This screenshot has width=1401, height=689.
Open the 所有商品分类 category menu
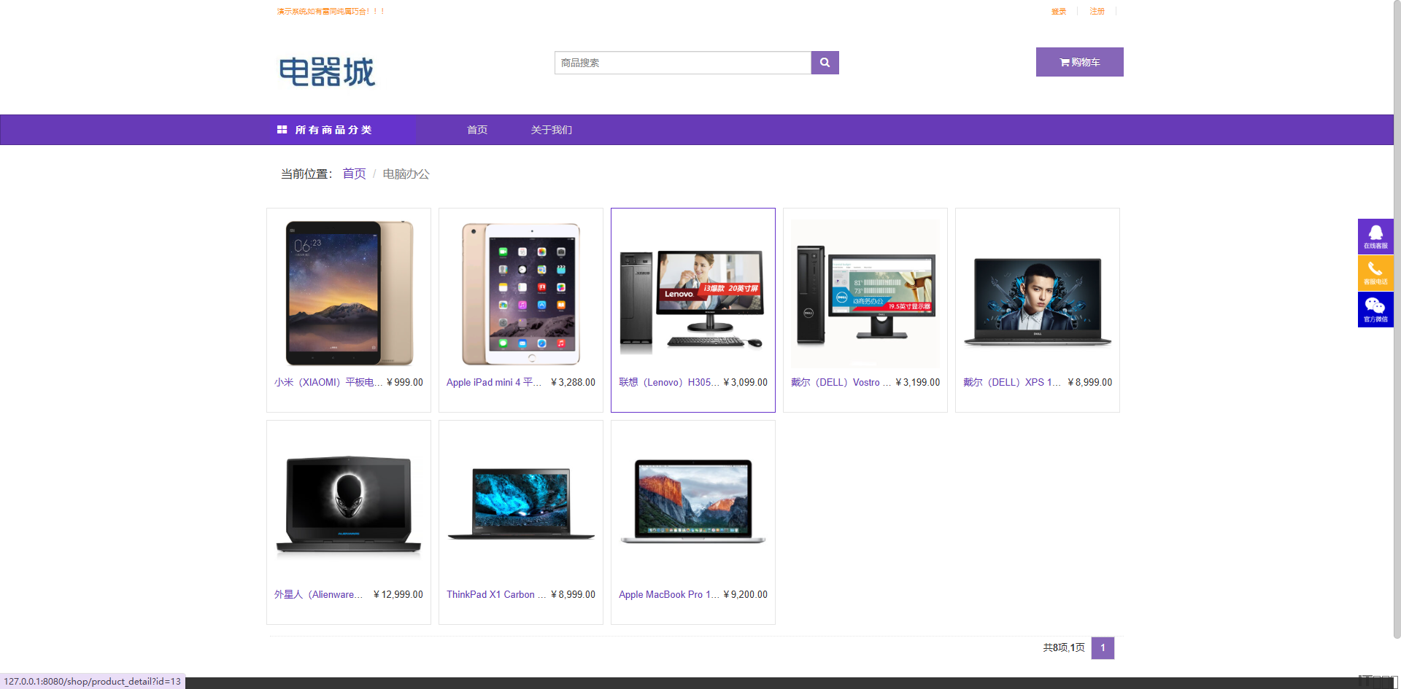(x=342, y=130)
